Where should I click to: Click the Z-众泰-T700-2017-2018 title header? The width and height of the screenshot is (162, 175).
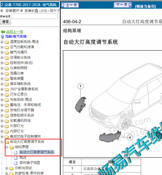point(30,5)
